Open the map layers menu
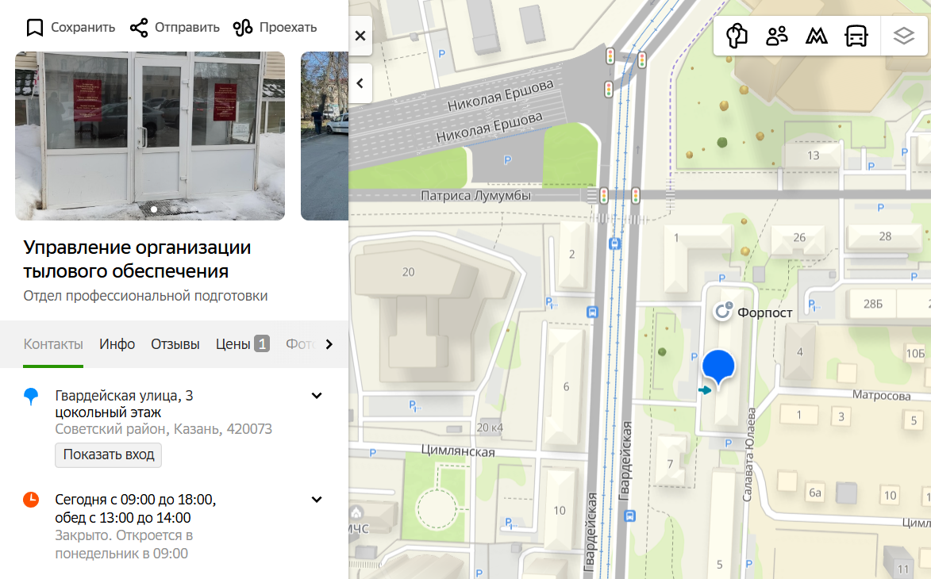 point(904,36)
